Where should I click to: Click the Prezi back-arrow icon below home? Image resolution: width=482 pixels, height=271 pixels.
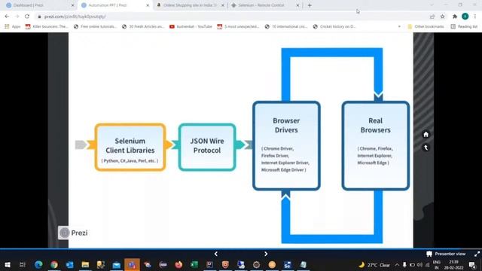[426, 148]
